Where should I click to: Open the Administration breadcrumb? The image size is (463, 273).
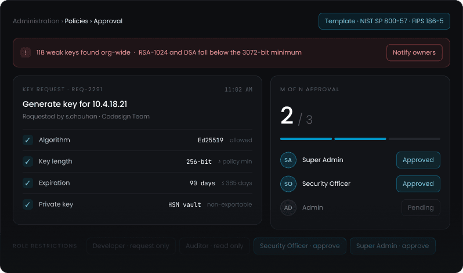tap(37, 21)
